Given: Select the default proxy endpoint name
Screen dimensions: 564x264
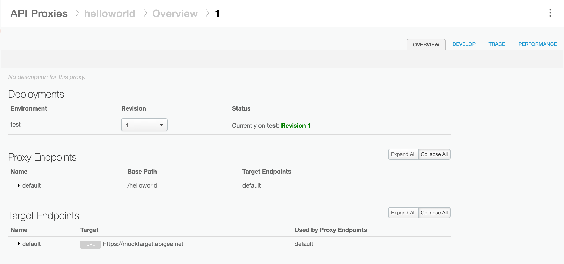Looking at the screenshot, I should [x=31, y=185].
